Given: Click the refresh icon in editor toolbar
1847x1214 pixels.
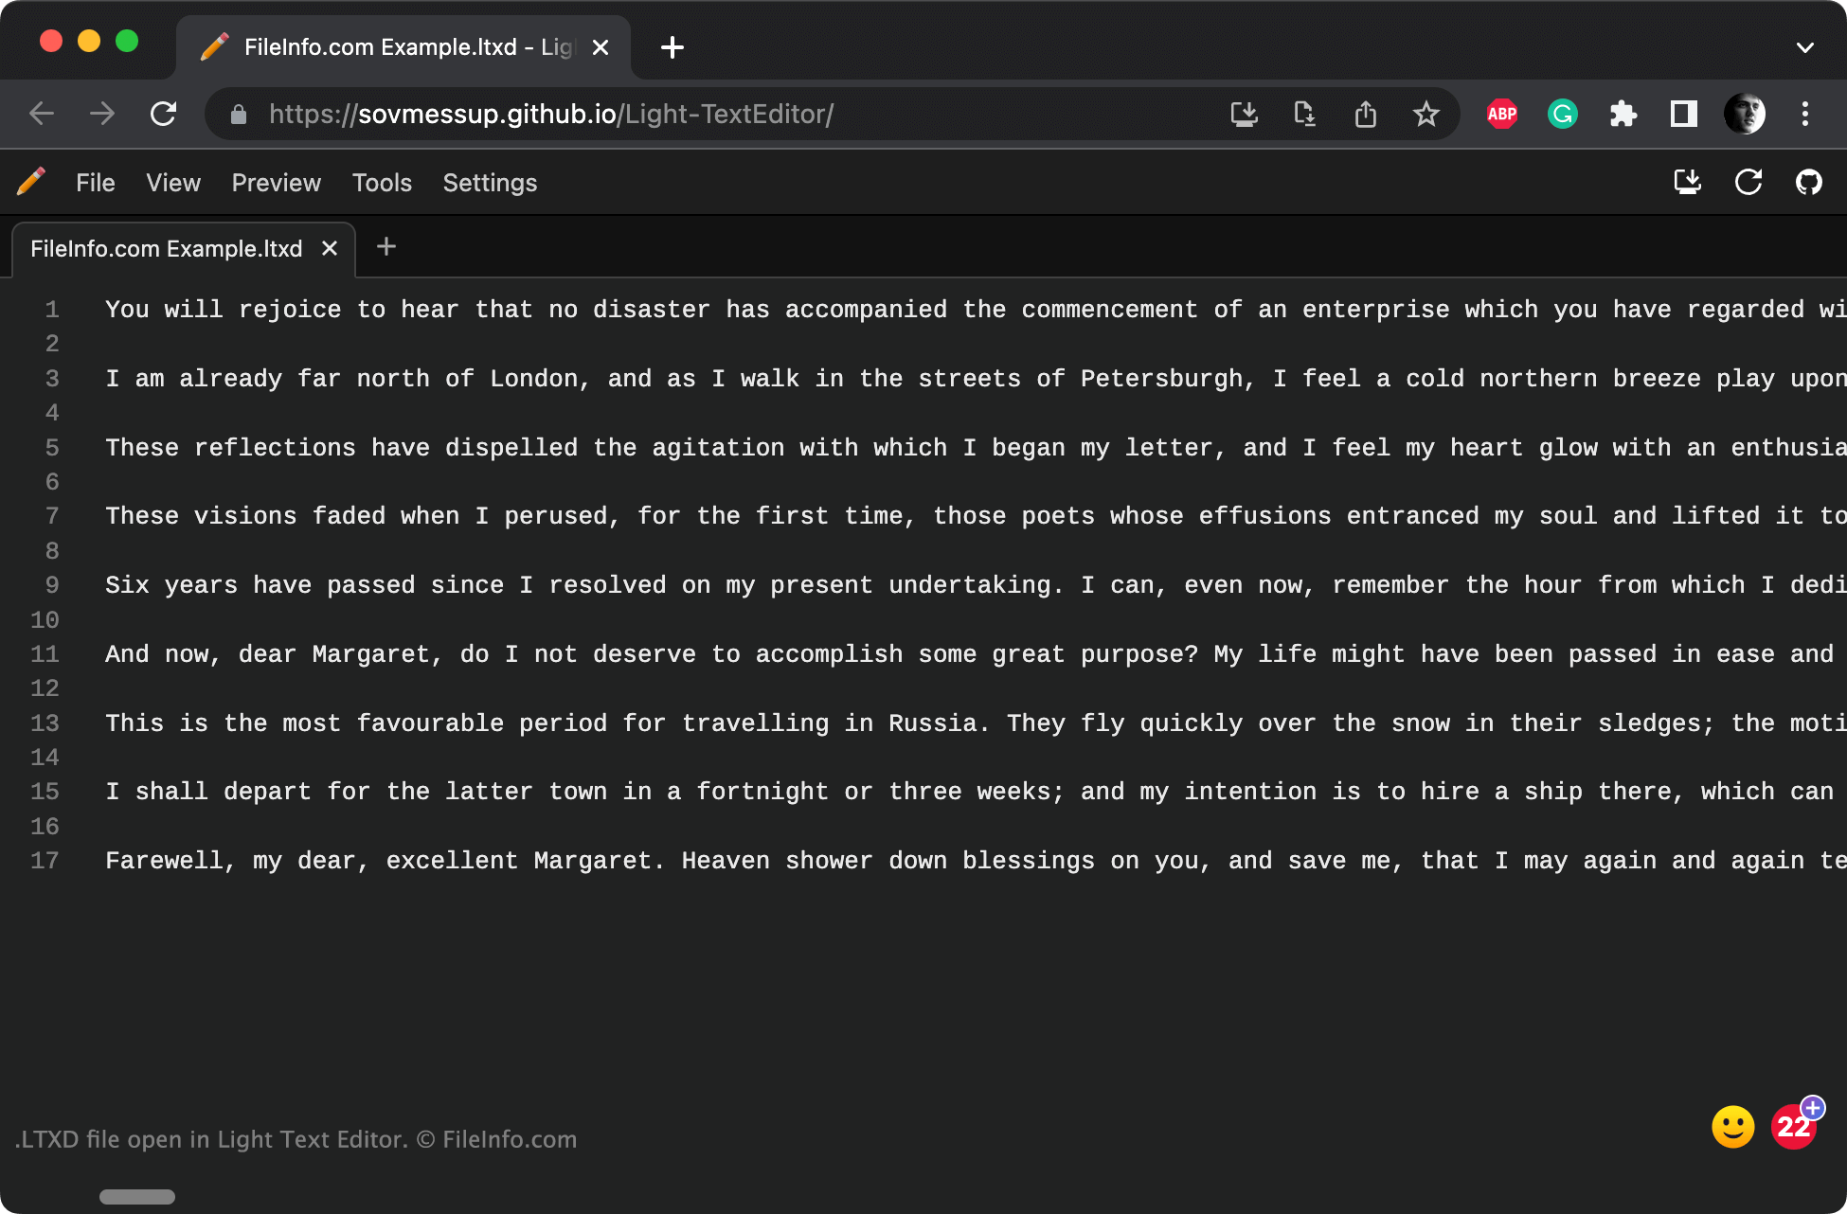Looking at the screenshot, I should pyautogui.click(x=1748, y=182).
